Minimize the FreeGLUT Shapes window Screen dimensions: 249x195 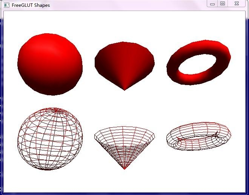212,3
